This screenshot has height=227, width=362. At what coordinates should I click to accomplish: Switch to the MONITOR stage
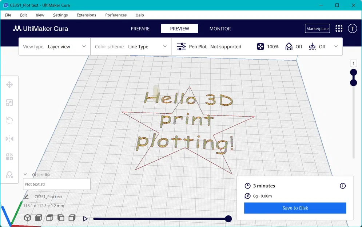click(x=220, y=29)
